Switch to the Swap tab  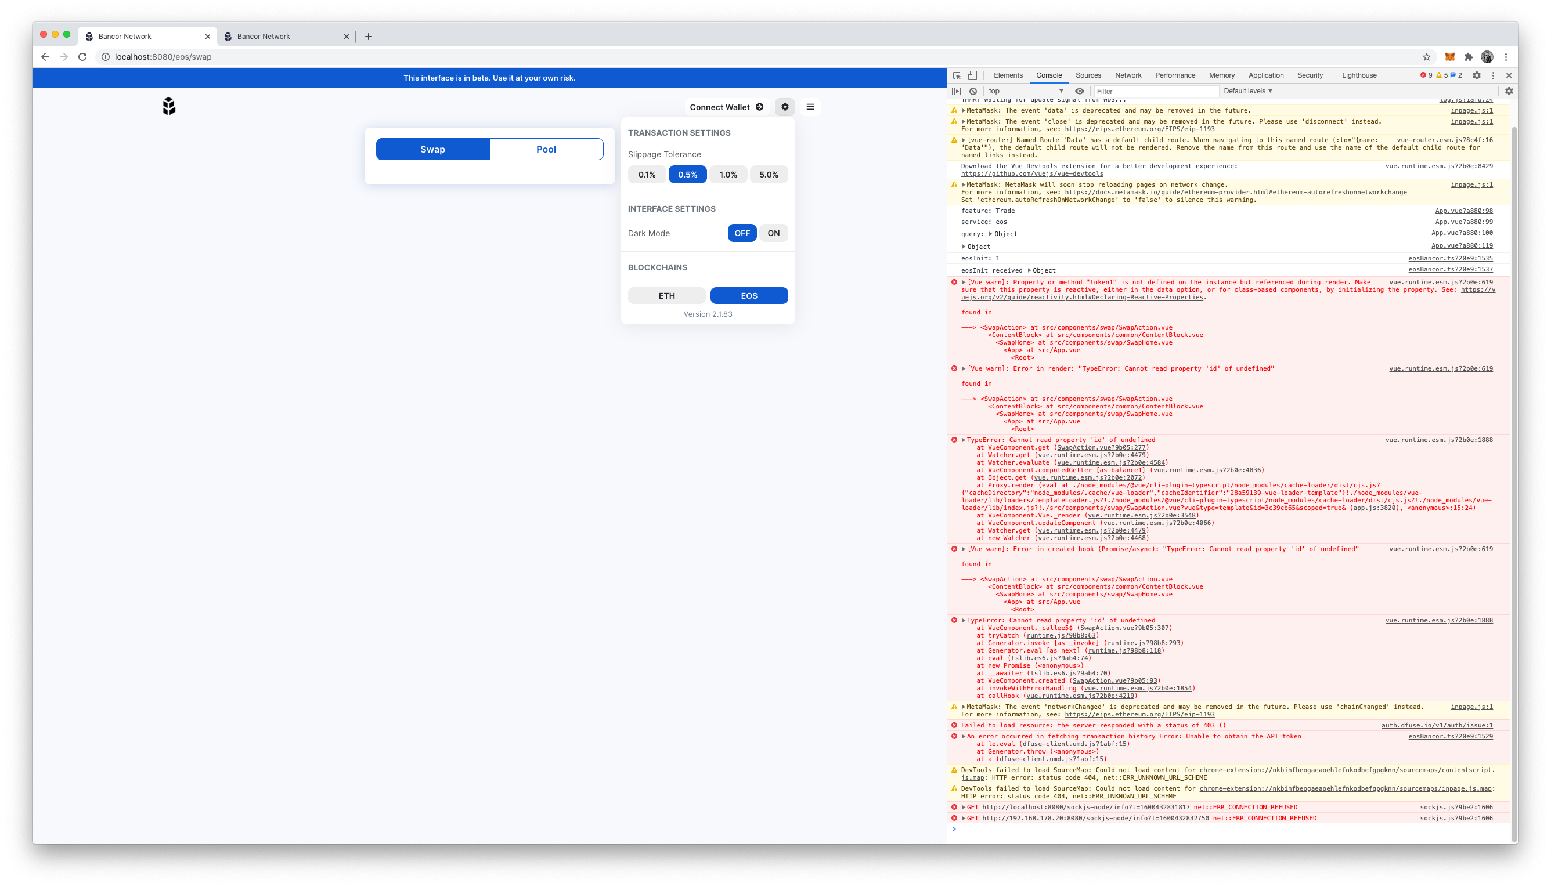click(x=432, y=149)
